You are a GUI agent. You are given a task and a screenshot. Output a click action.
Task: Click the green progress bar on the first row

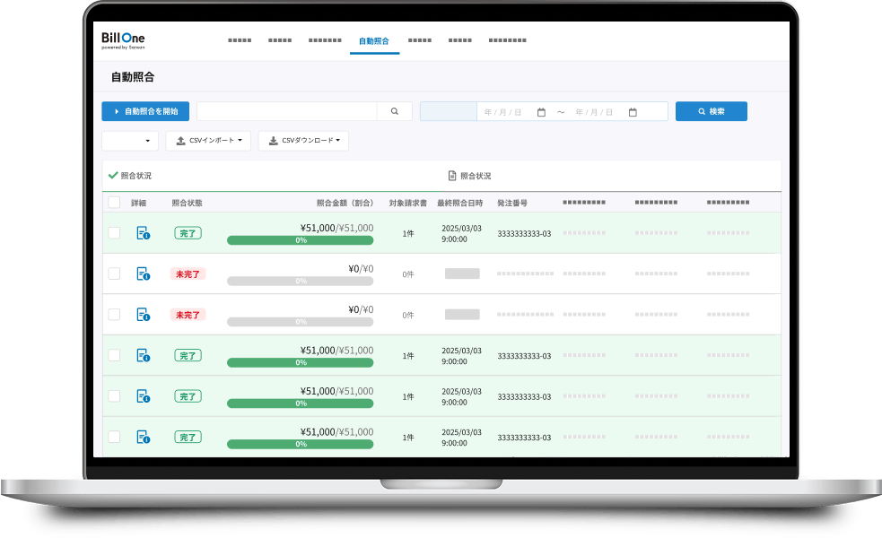(300, 242)
